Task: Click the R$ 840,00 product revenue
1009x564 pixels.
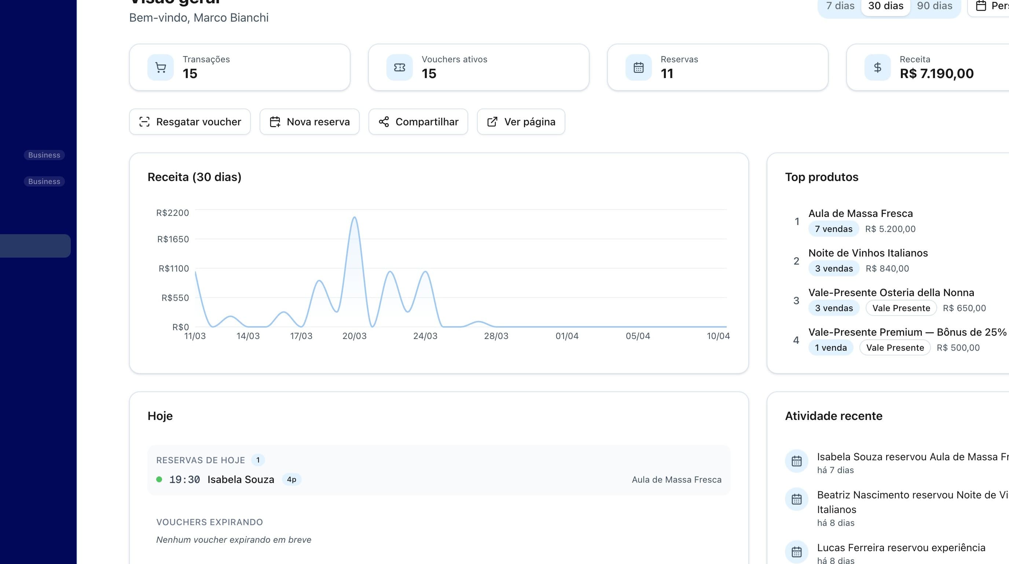Action: (887, 269)
